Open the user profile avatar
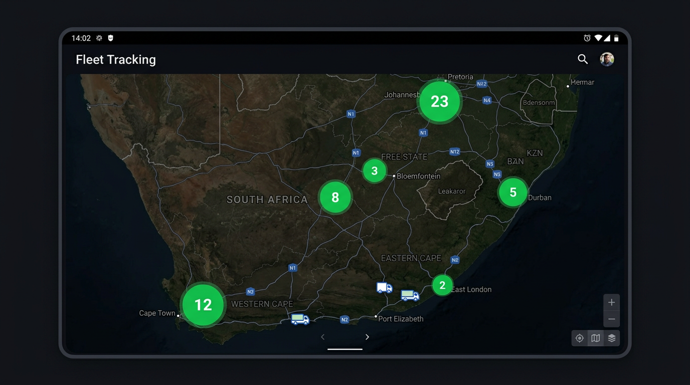This screenshot has width=690, height=385. [x=607, y=59]
